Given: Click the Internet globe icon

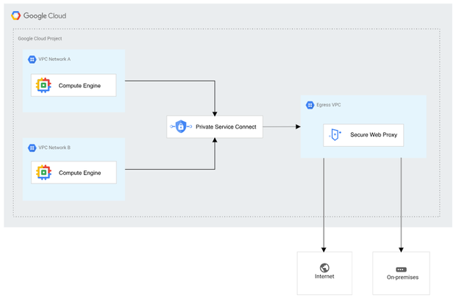Looking at the screenshot, I should point(324,268).
